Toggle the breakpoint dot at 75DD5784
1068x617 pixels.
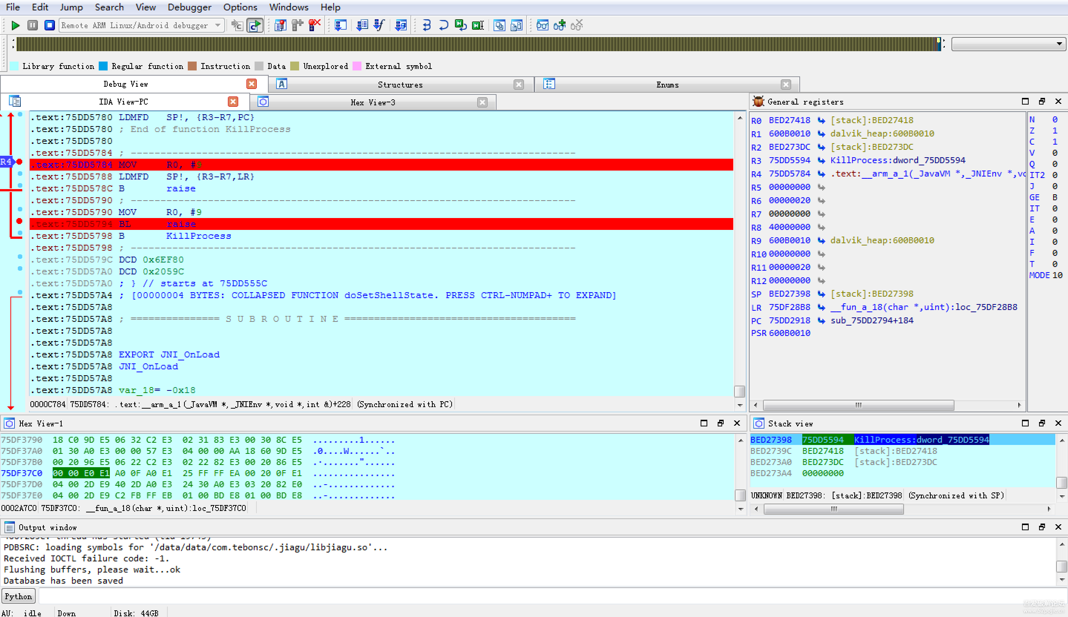[19, 162]
